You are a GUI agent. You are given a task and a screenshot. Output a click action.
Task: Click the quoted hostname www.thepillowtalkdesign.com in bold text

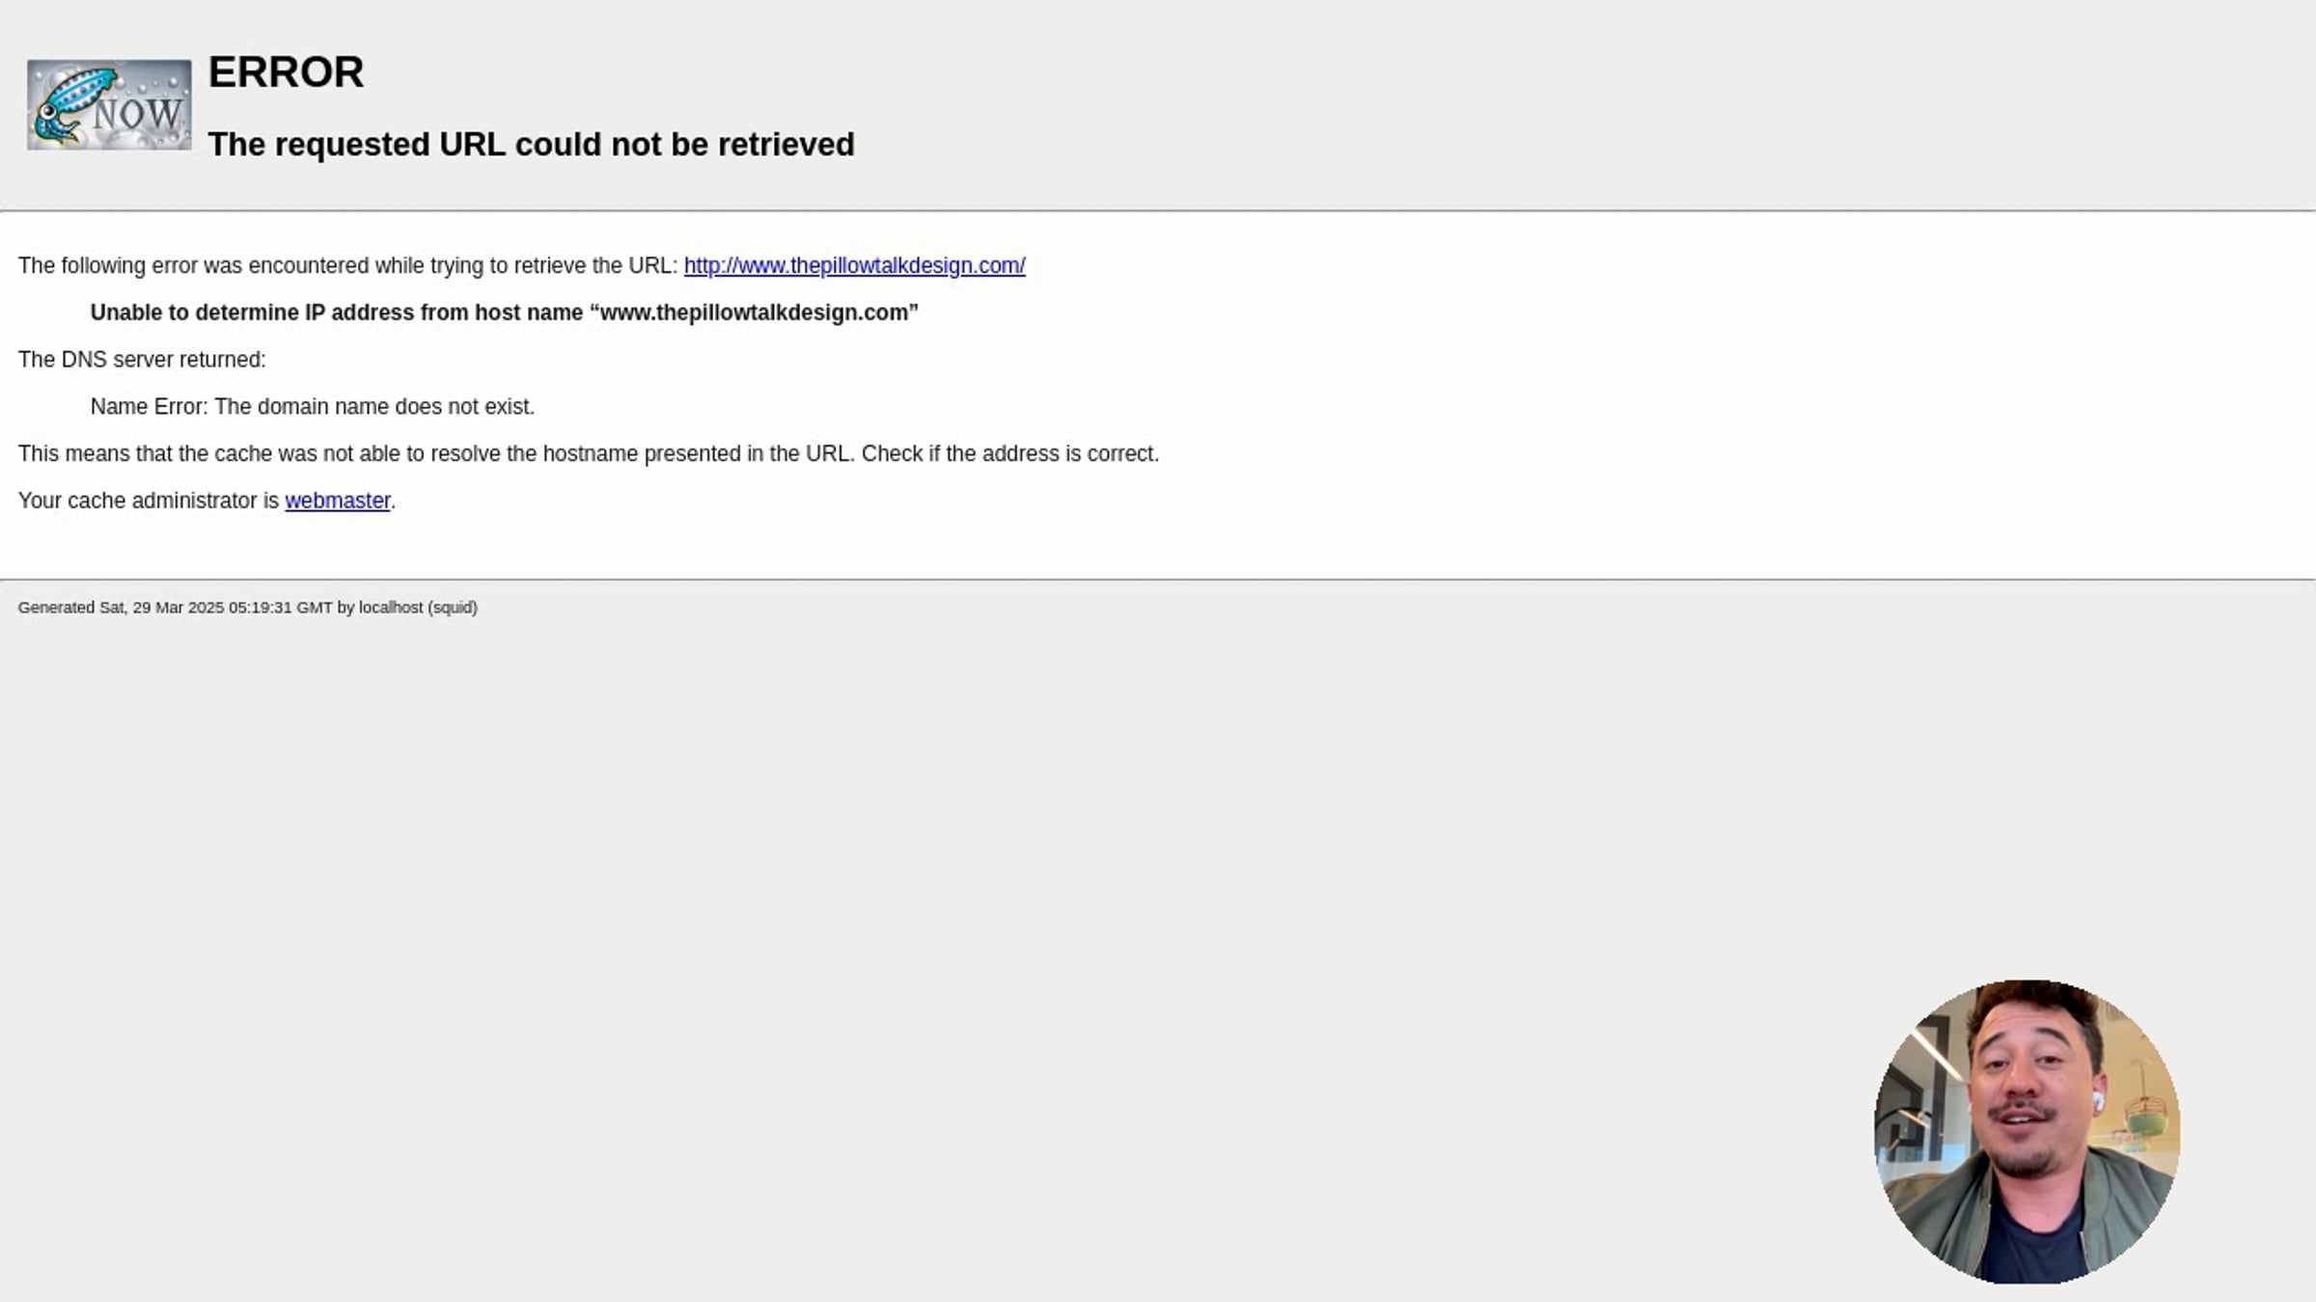pyautogui.click(x=754, y=312)
